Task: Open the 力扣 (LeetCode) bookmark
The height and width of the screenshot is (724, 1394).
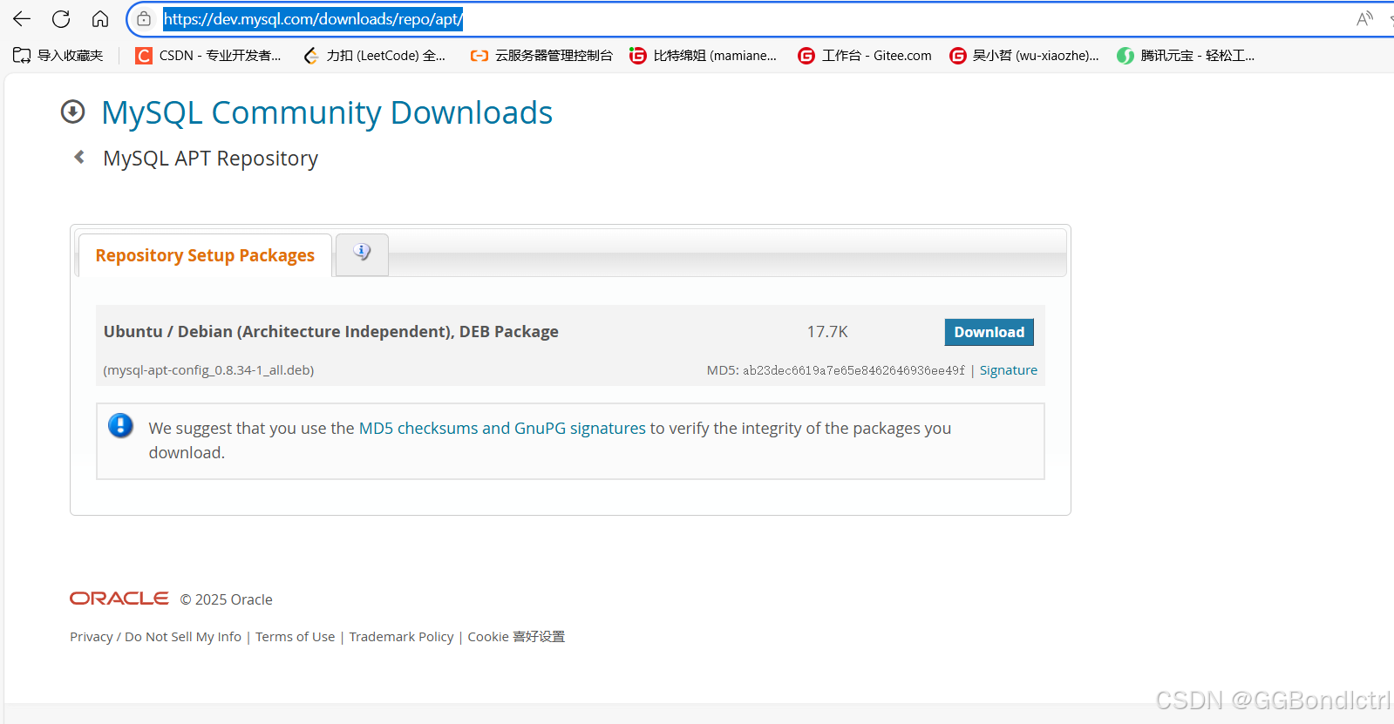Action: click(374, 55)
